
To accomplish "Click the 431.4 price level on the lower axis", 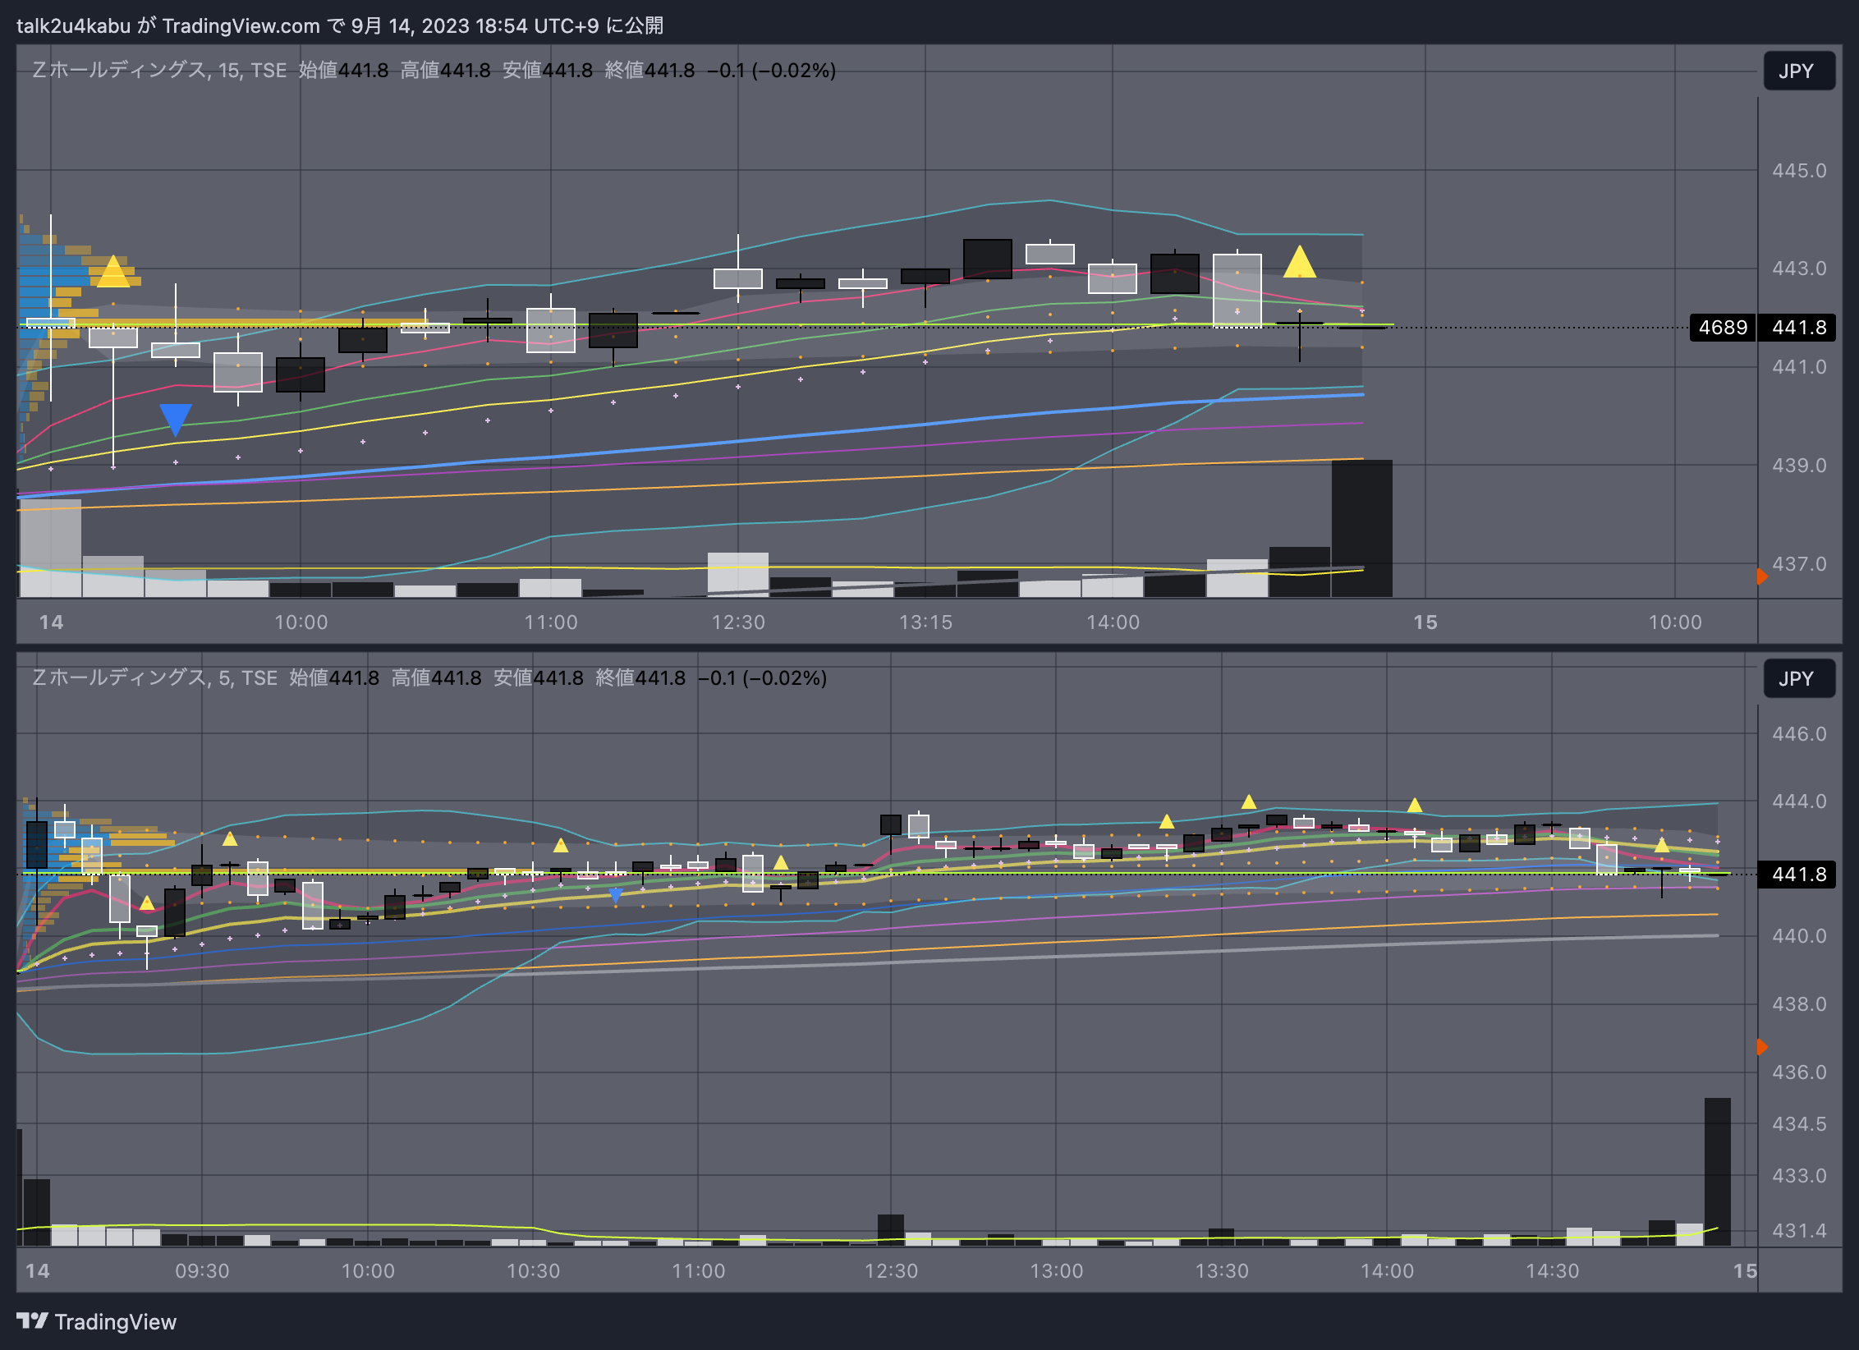I will click(1799, 1230).
